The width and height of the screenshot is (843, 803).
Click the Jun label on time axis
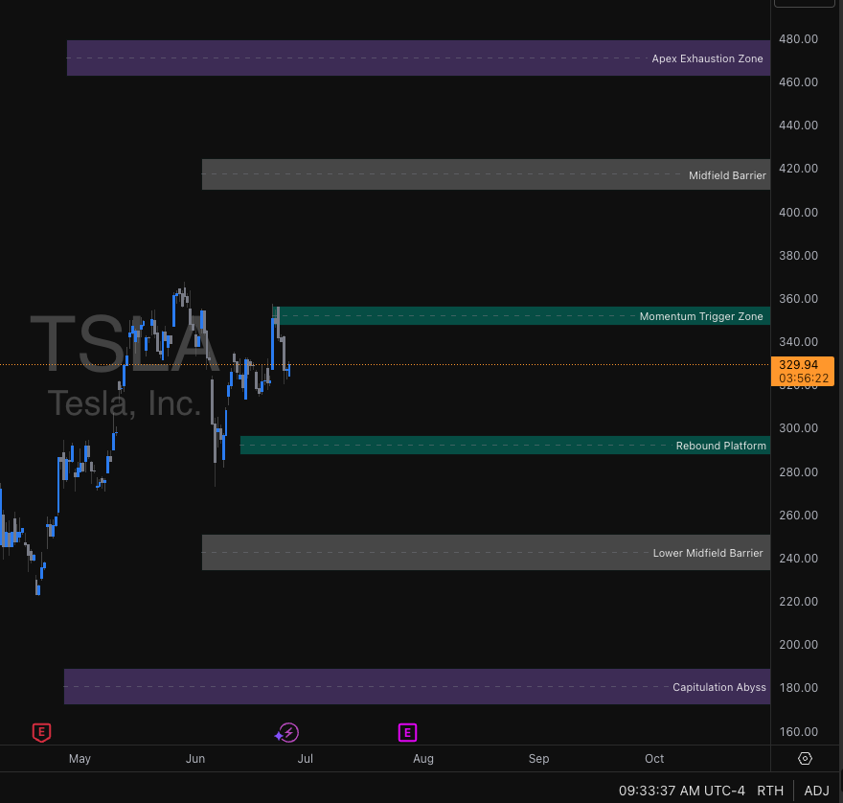(x=195, y=758)
